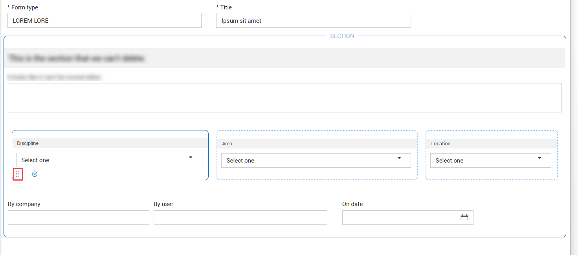Remove the Discipline field with circled X
Viewport: 578px width, 255px height.
(35, 174)
